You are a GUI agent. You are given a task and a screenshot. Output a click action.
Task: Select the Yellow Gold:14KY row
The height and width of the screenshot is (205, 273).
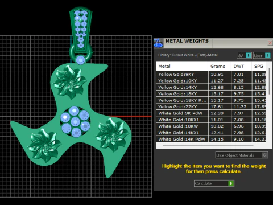pos(210,87)
